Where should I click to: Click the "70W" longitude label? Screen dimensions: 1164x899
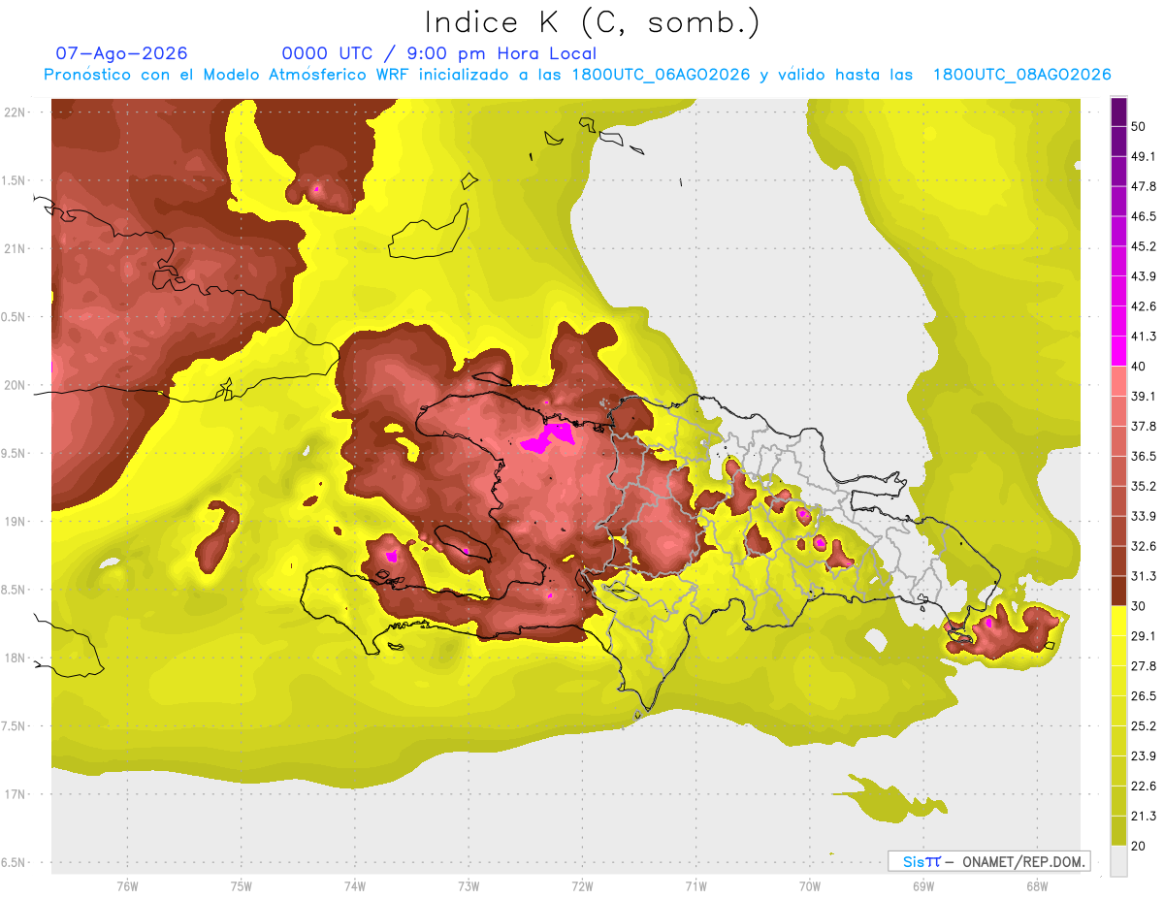[810, 885]
